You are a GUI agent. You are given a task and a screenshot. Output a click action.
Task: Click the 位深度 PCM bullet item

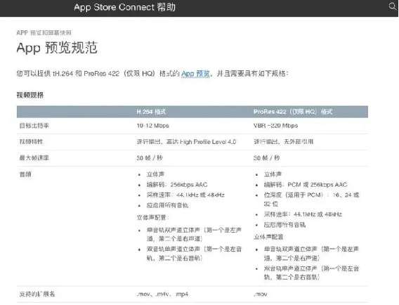tap(311, 200)
